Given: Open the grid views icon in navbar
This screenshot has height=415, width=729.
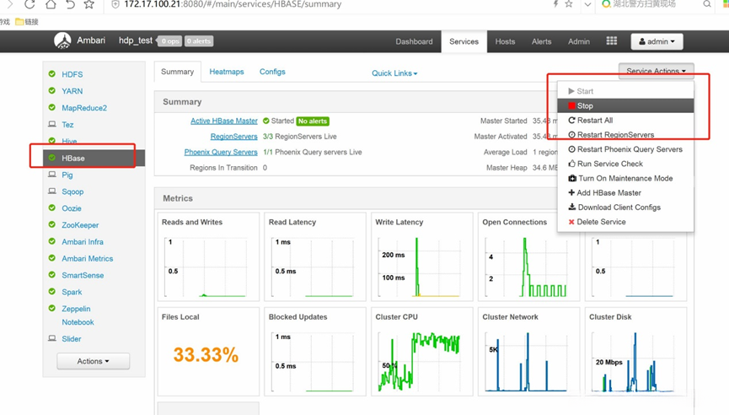Looking at the screenshot, I should point(611,41).
